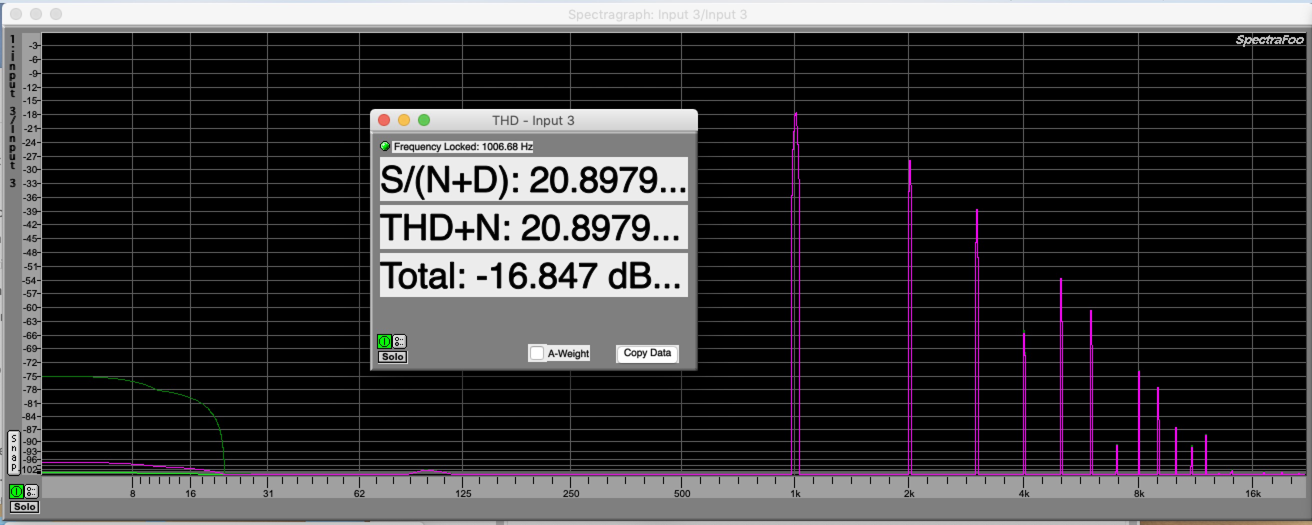Click the SpectraFoo logo in graph corner
The image size is (1312, 525).
[x=1269, y=39]
